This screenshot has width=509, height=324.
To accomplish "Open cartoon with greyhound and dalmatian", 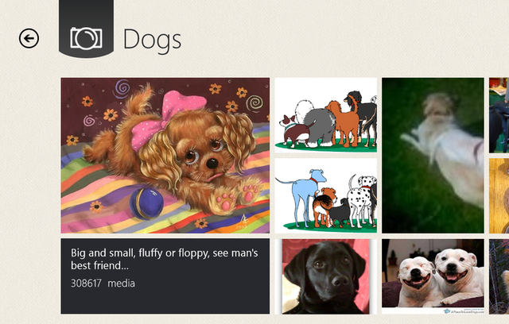I will (x=326, y=195).
